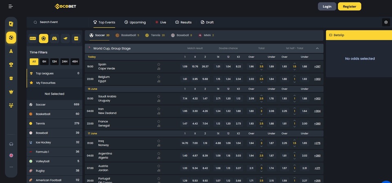Collapse the World Cup, Group Stage section
Screen dimensions: 392x183
(317, 48)
